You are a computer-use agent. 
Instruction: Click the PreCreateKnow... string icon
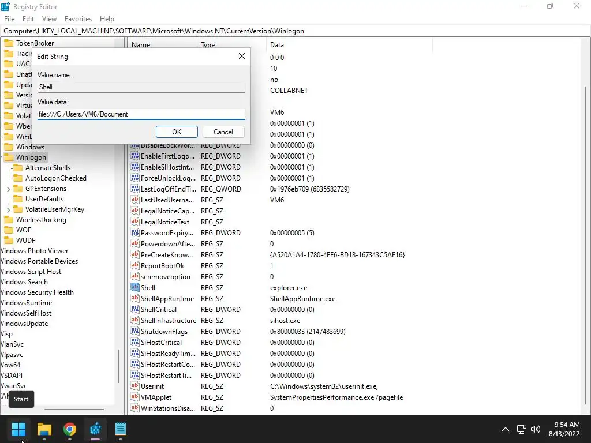(134, 254)
